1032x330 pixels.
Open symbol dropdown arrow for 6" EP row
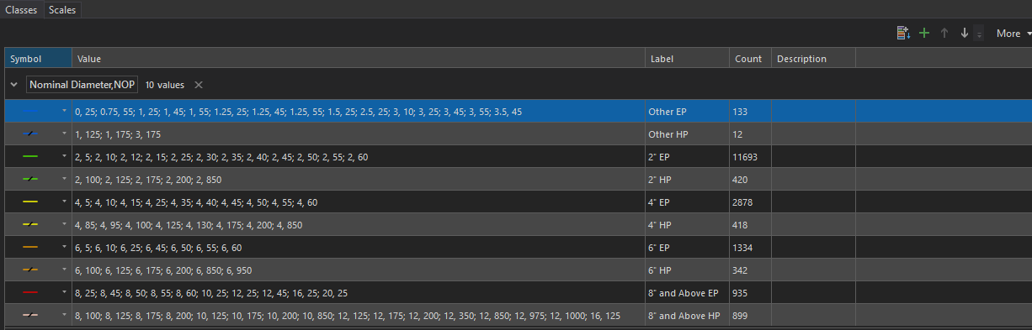point(64,247)
